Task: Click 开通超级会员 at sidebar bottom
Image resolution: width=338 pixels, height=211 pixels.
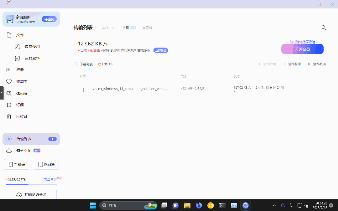Action: pyautogui.click(x=31, y=195)
